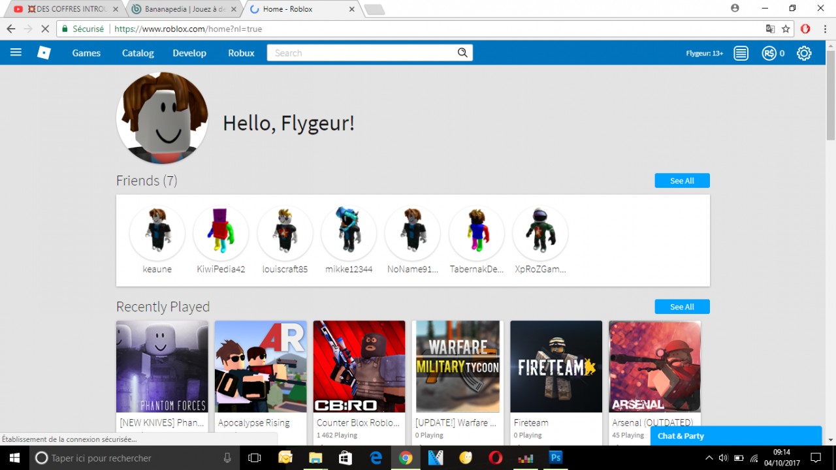Open friend TabernakDe's avatar
Screen dimensions: 836x470
477,233
